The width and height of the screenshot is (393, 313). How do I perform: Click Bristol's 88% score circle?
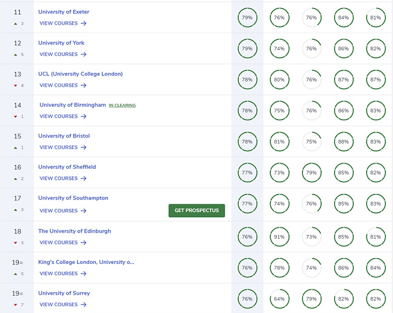click(x=344, y=142)
